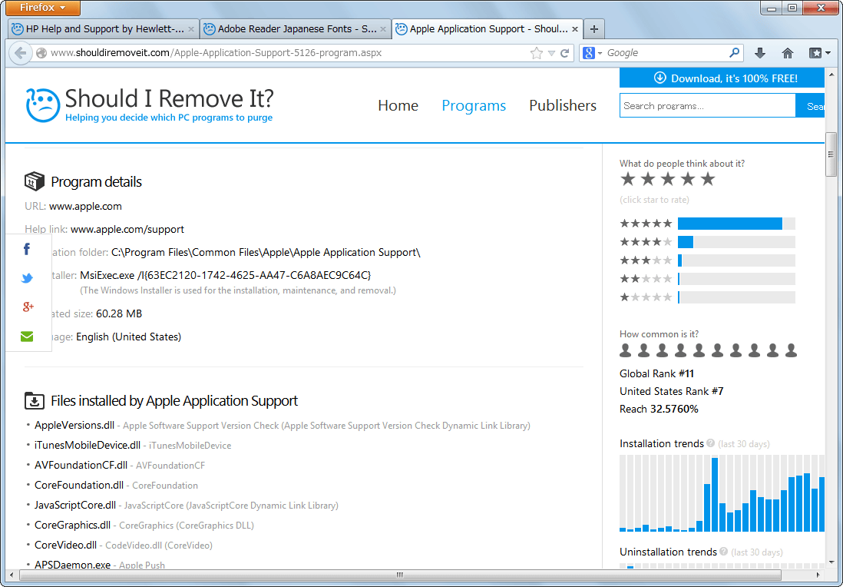
Task: Click the tallest installation trends bar
Action: tap(715, 495)
